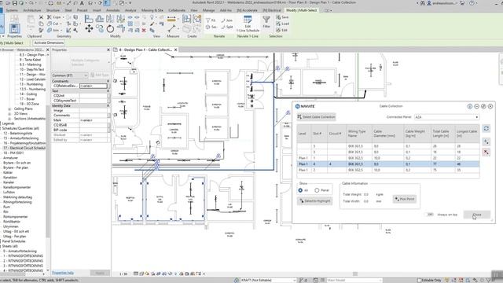The width and height of the screenshot is (503, 283).
Task: Click Edit selection in Selection panel
Action: (282, 30)
